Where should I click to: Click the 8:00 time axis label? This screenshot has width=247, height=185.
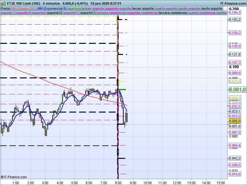click(x=118, y=183)
